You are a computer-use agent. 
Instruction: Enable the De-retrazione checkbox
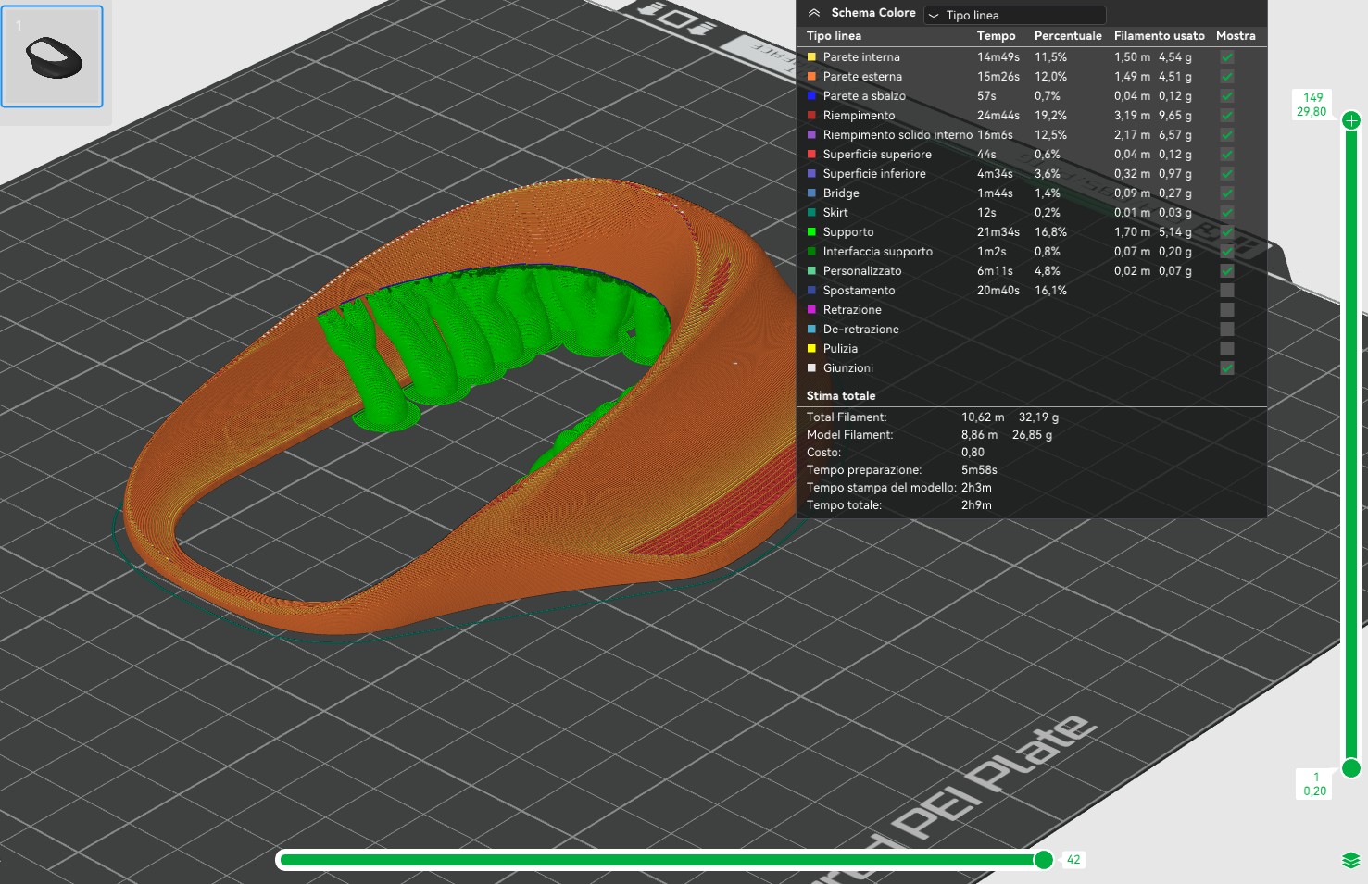[x=1227, y=329]
